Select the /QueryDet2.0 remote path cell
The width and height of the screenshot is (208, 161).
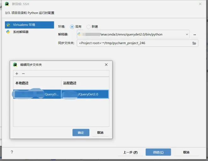coord(85,94)
